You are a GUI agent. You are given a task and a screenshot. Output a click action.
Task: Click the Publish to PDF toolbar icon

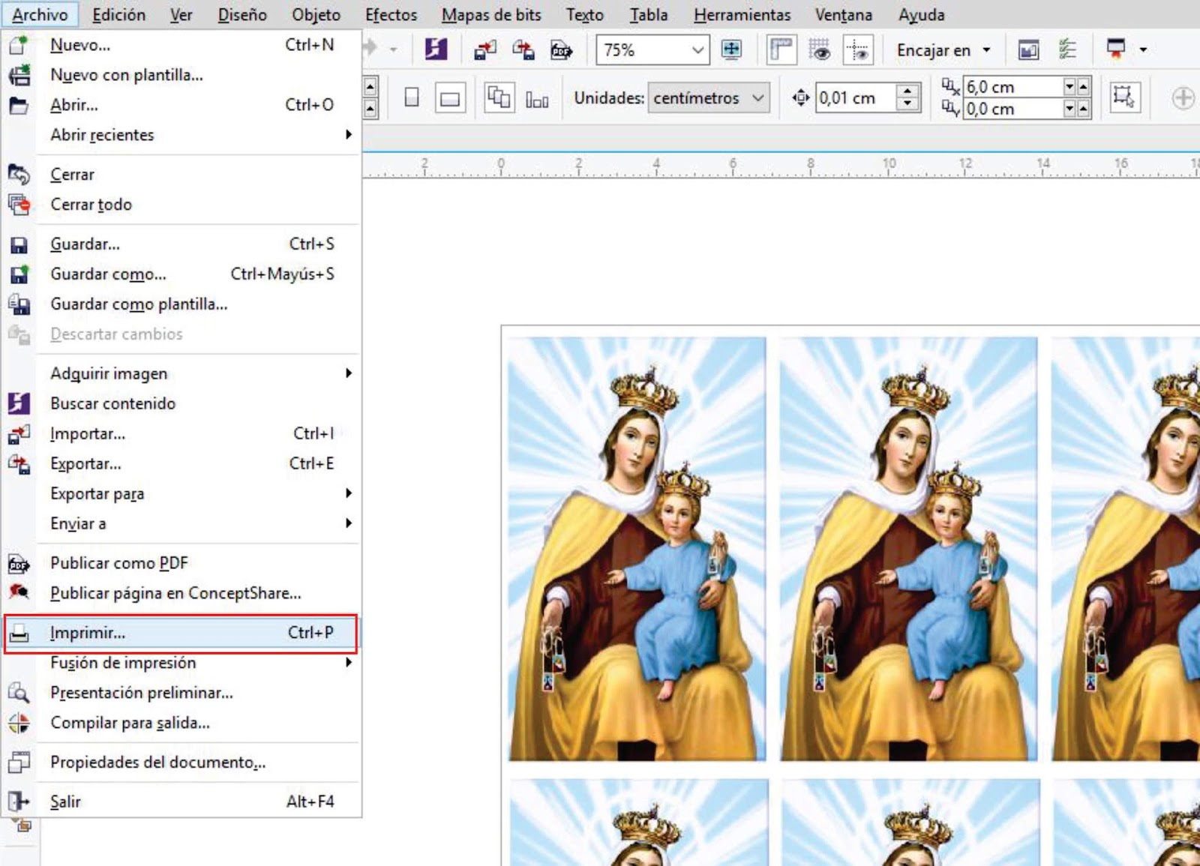point(561,50)
